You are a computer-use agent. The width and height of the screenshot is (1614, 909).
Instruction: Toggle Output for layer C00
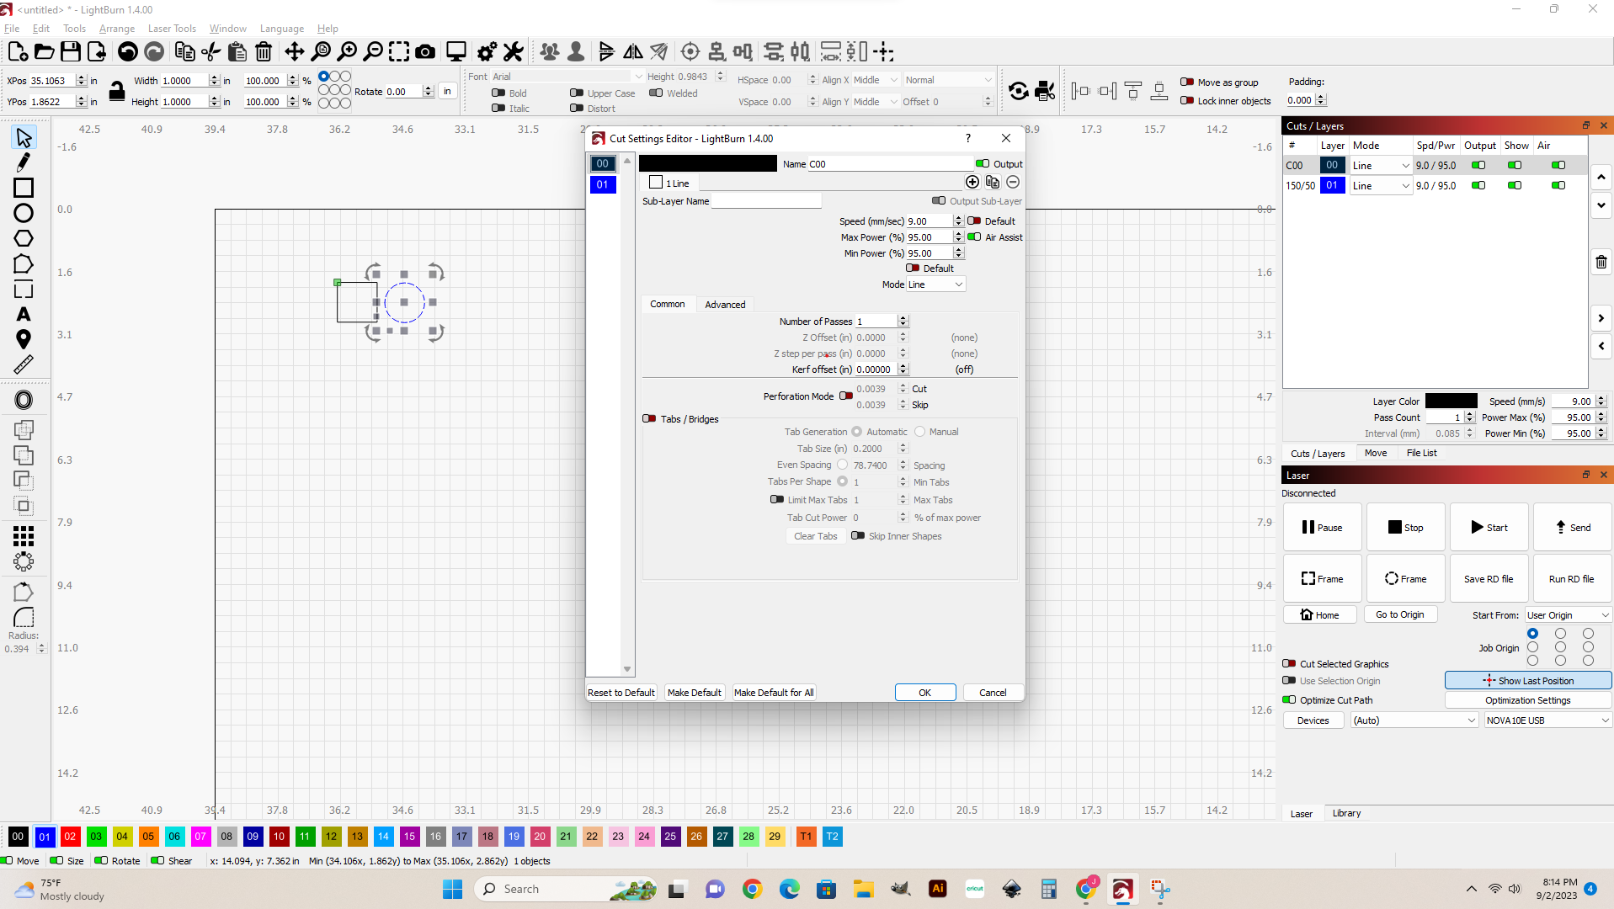click(x=1478, y=165)
